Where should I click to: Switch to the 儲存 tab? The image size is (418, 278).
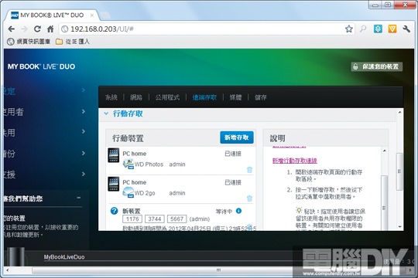[260, 97]
